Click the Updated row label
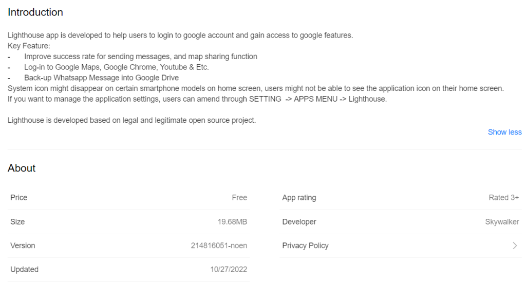This screenshot has width=526, height=283. click(24, 269)
